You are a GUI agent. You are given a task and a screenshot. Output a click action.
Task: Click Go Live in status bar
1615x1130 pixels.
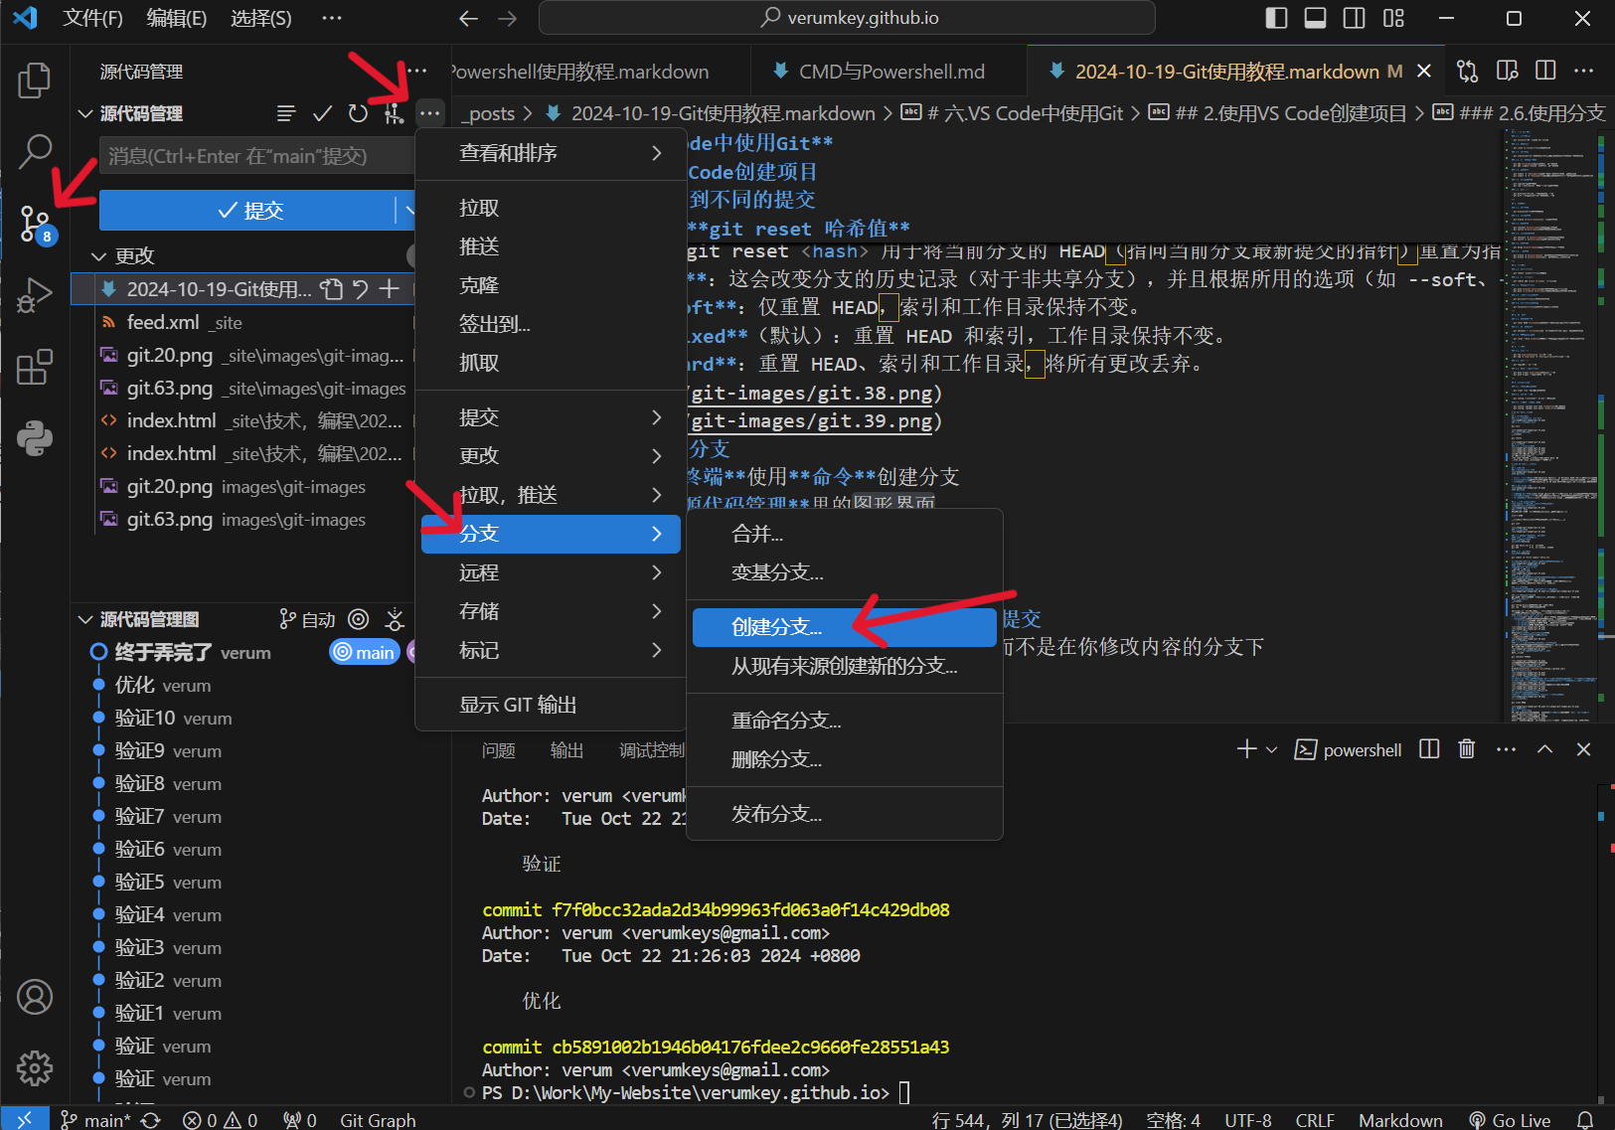(1510, 1119)
